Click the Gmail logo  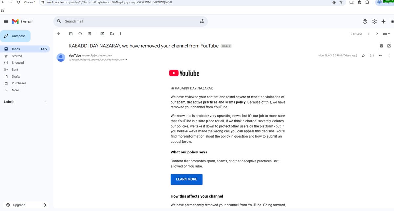click(x=23, y=21)
